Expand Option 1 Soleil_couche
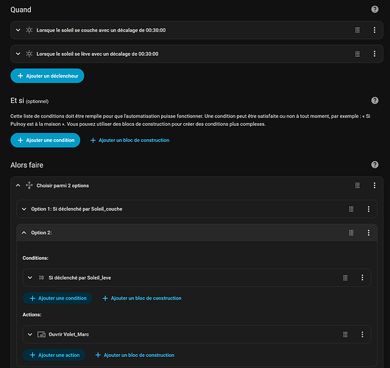 click(x=24, y=209)
